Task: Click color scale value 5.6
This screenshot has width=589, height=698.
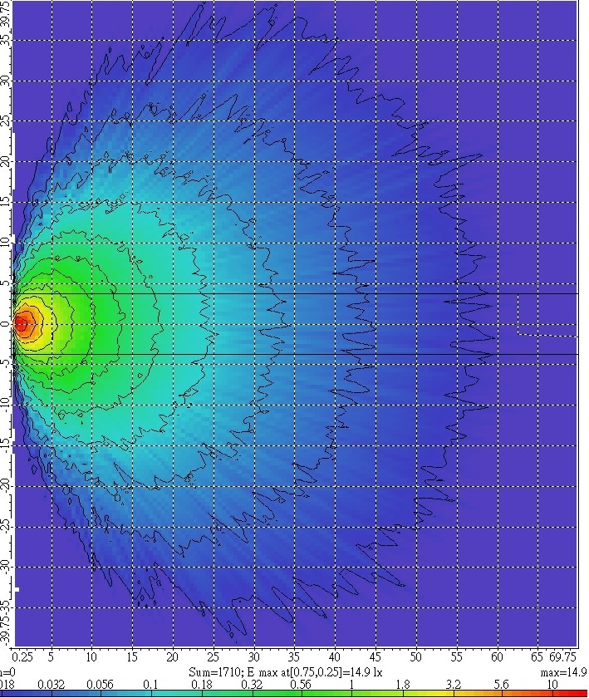Action: click(501, 684)
